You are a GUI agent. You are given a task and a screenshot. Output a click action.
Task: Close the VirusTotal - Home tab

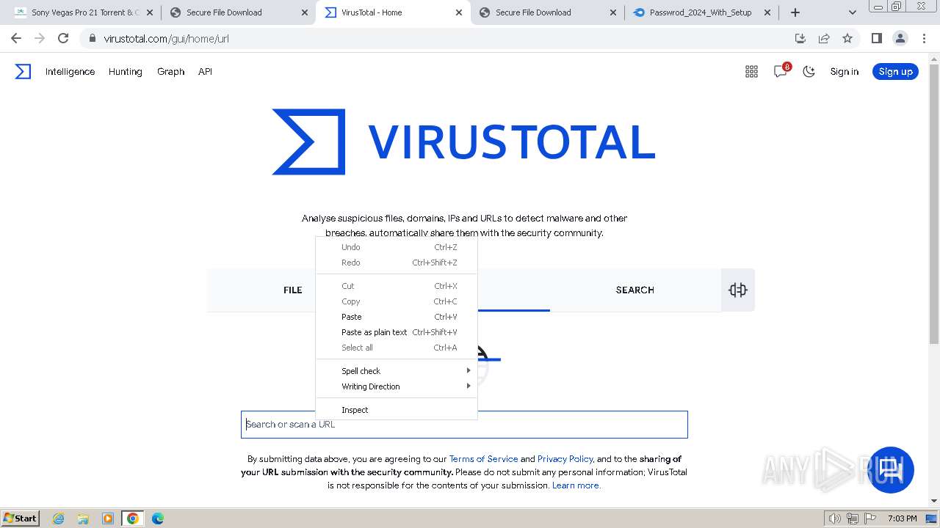459,12
